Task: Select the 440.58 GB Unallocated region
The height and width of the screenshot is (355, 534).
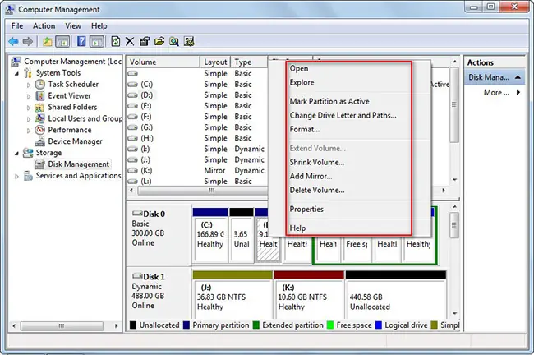Action: click(396, 295)
